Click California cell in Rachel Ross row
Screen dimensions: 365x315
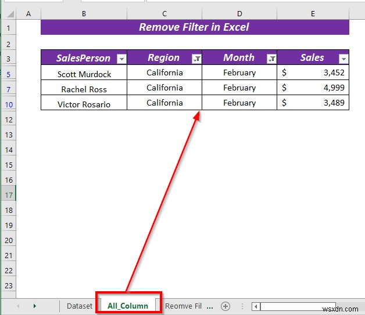pyautogui.click(x=164, y=88)
